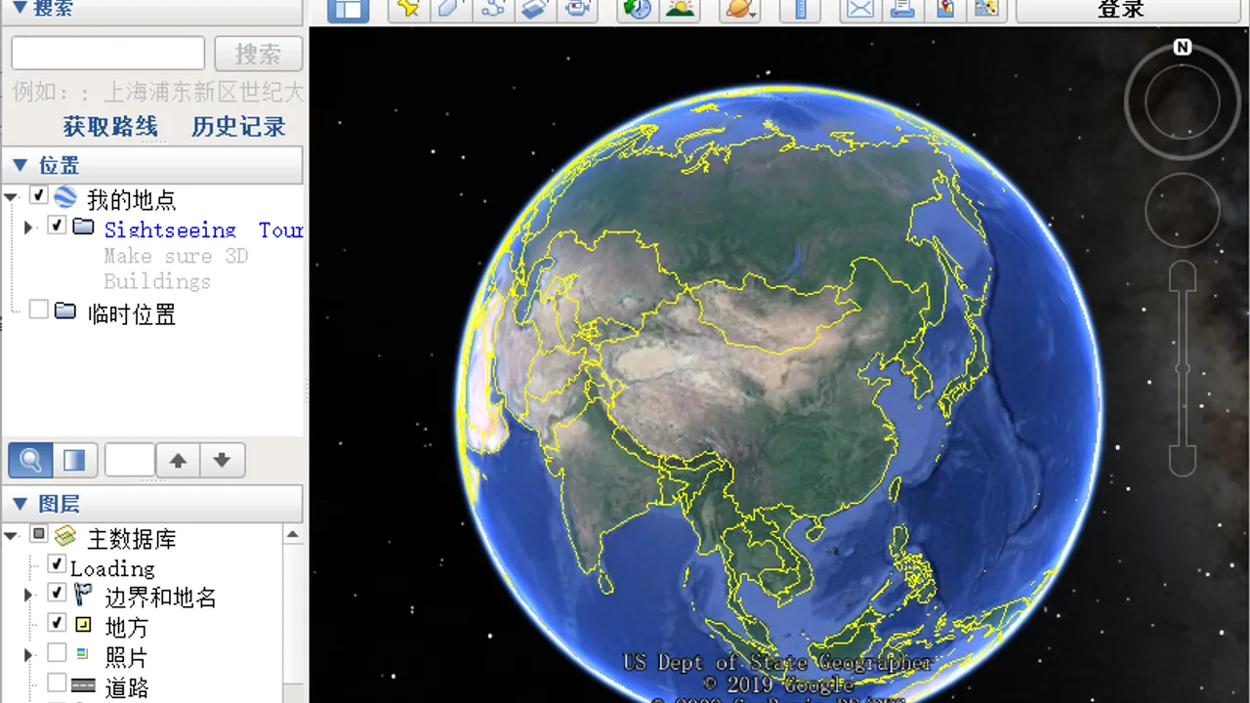Toggle the sidebar hide/show button
Viewport: 1250px width, 703px height.
coord(348,9)
